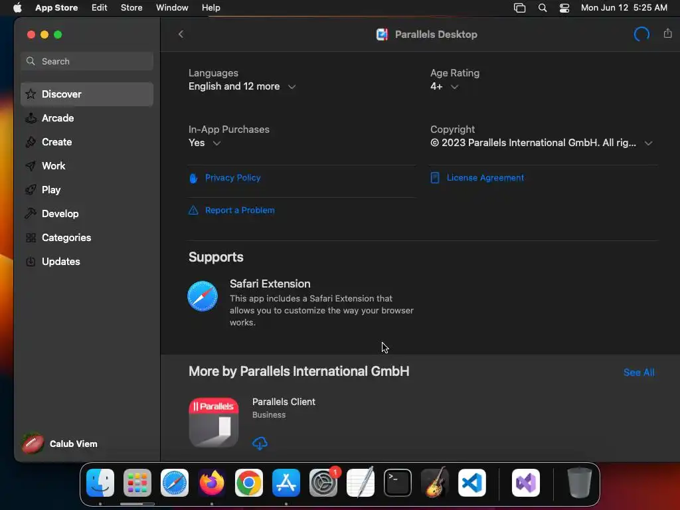680x510 pixels.
Task: Browse Categories in the sidebar
Action: click(87, 237)
